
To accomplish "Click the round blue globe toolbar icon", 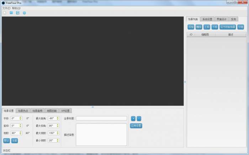I will pos(24,13).
